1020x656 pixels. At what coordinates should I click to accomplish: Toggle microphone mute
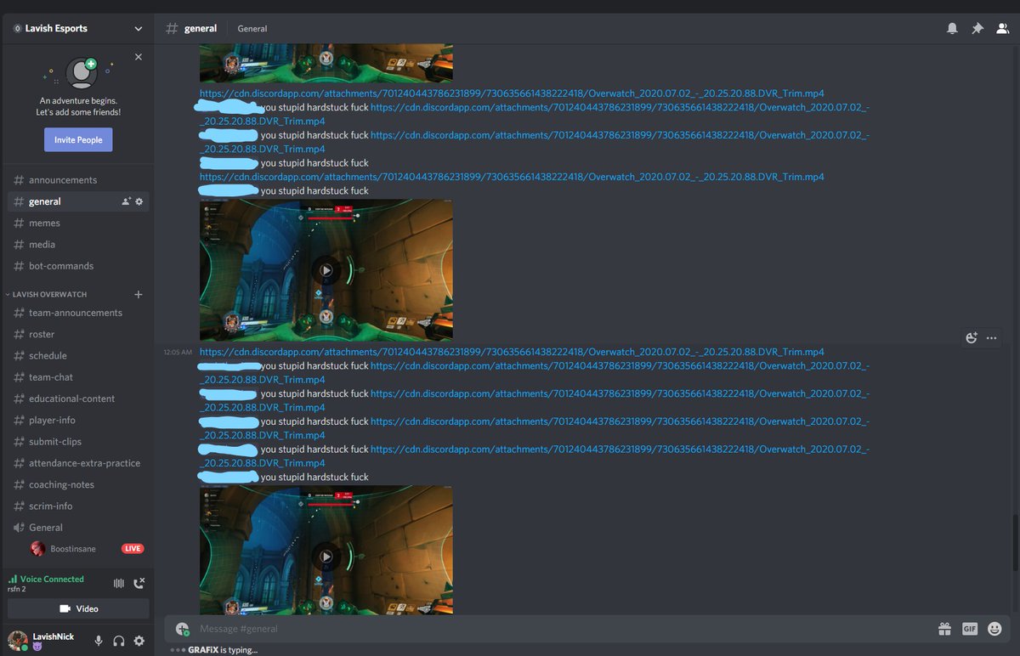click(x=99, y=641)
